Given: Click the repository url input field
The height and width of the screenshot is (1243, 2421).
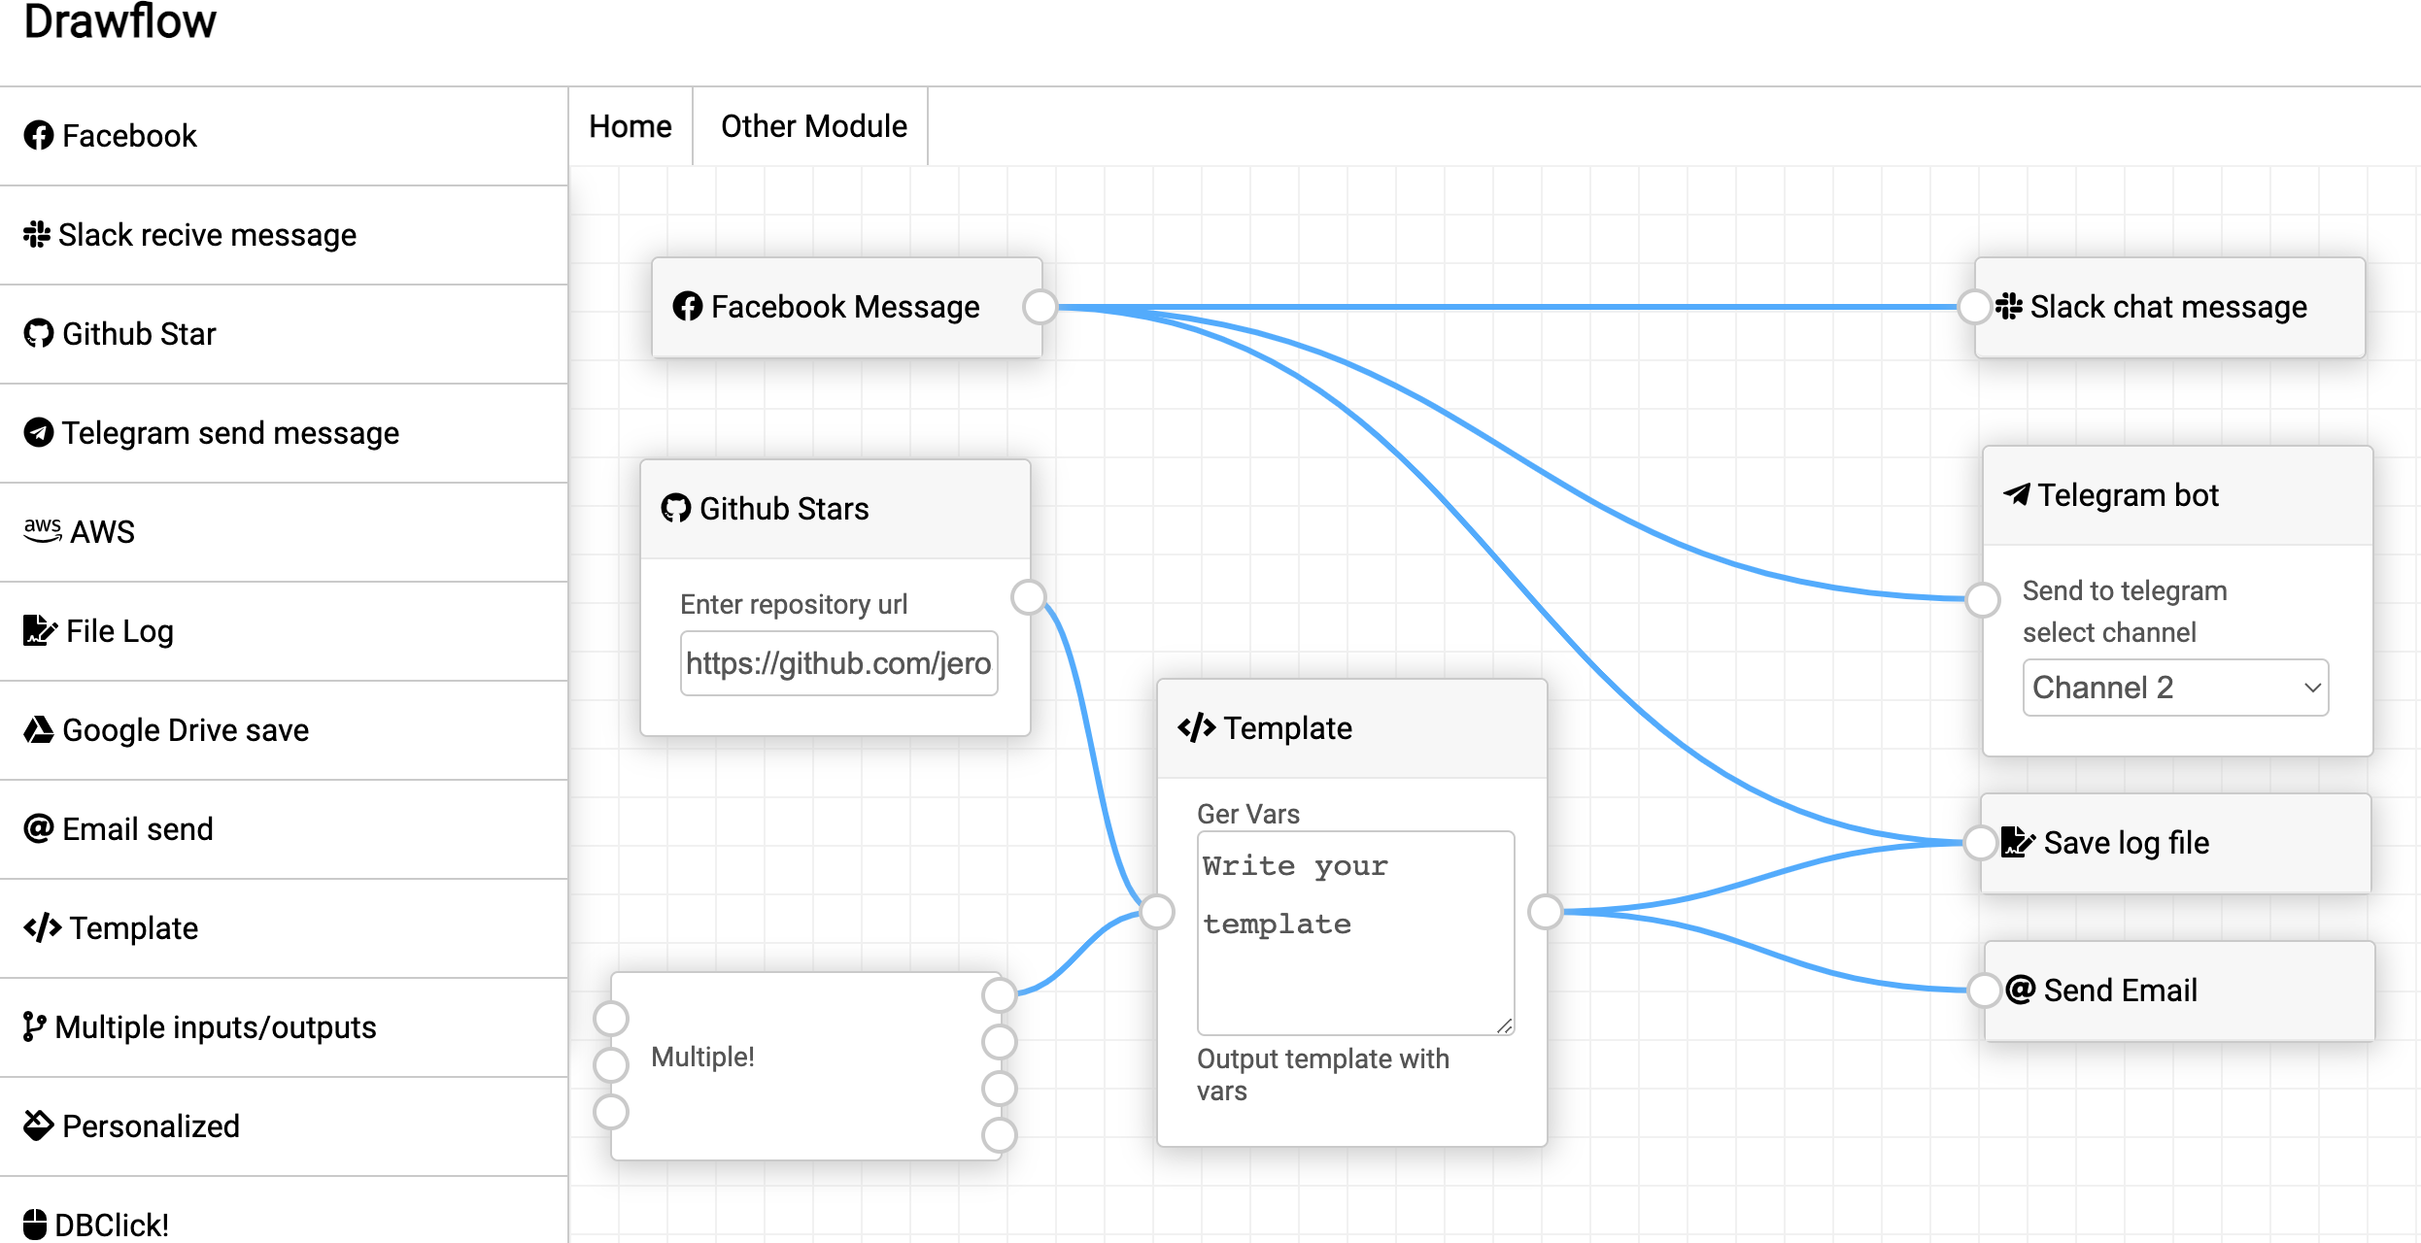Looking at the screenshot, I should click(837, 663).
